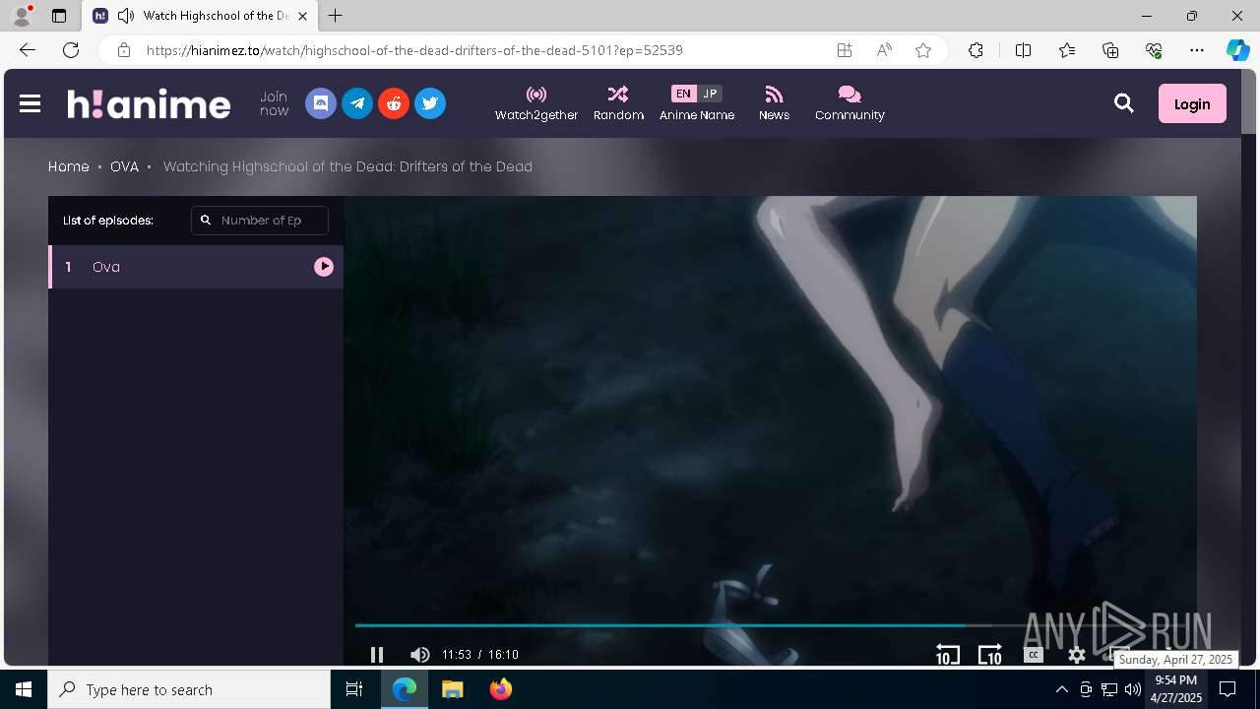Add this page to favorites star
This screenshot has height=709, width=1260.
point(923,50)
